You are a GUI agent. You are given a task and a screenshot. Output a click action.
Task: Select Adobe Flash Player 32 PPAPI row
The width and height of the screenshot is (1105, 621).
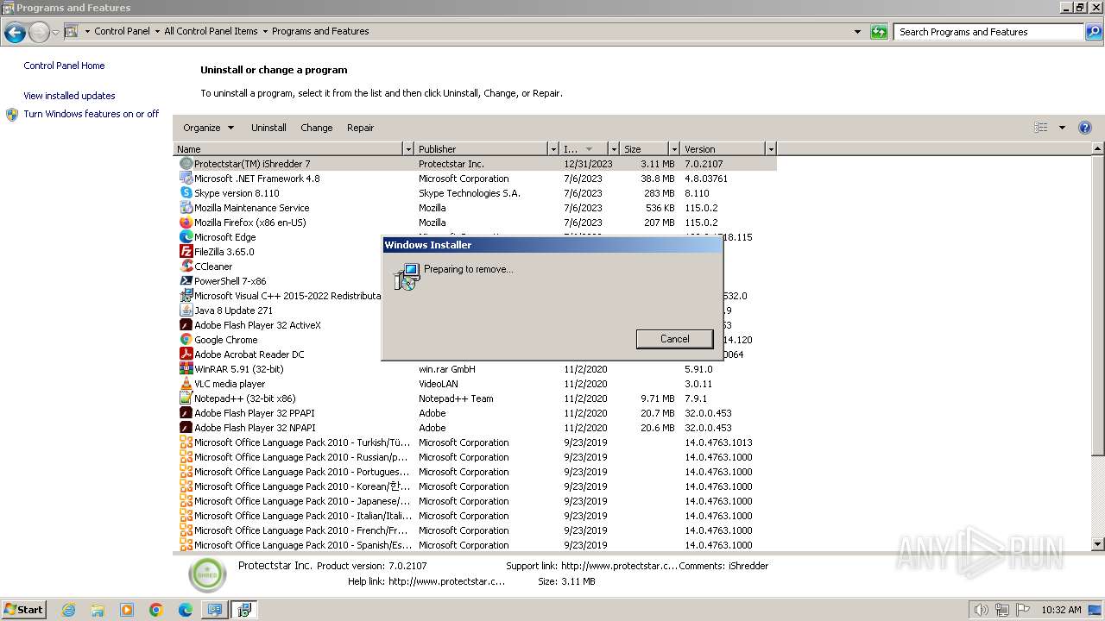click(475, 413)
